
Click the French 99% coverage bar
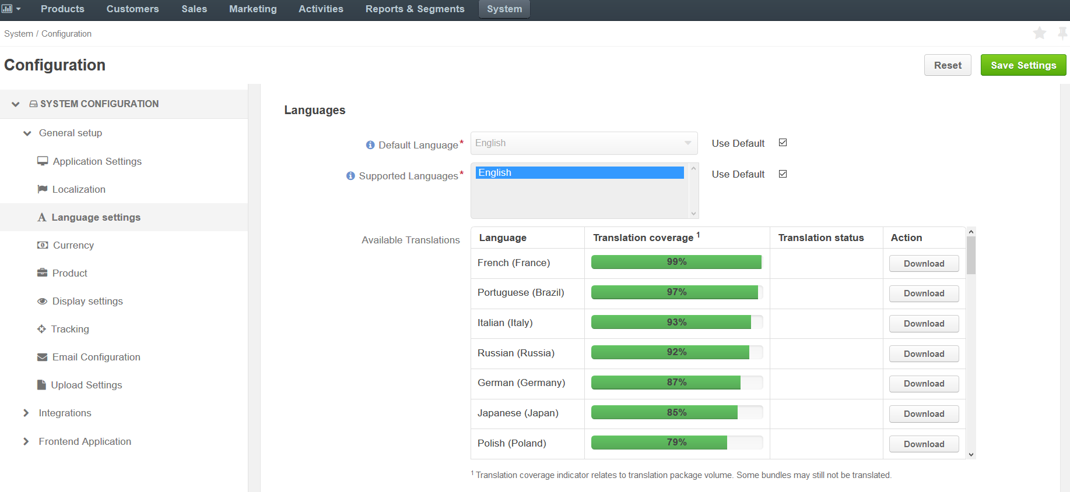[677, 262]
